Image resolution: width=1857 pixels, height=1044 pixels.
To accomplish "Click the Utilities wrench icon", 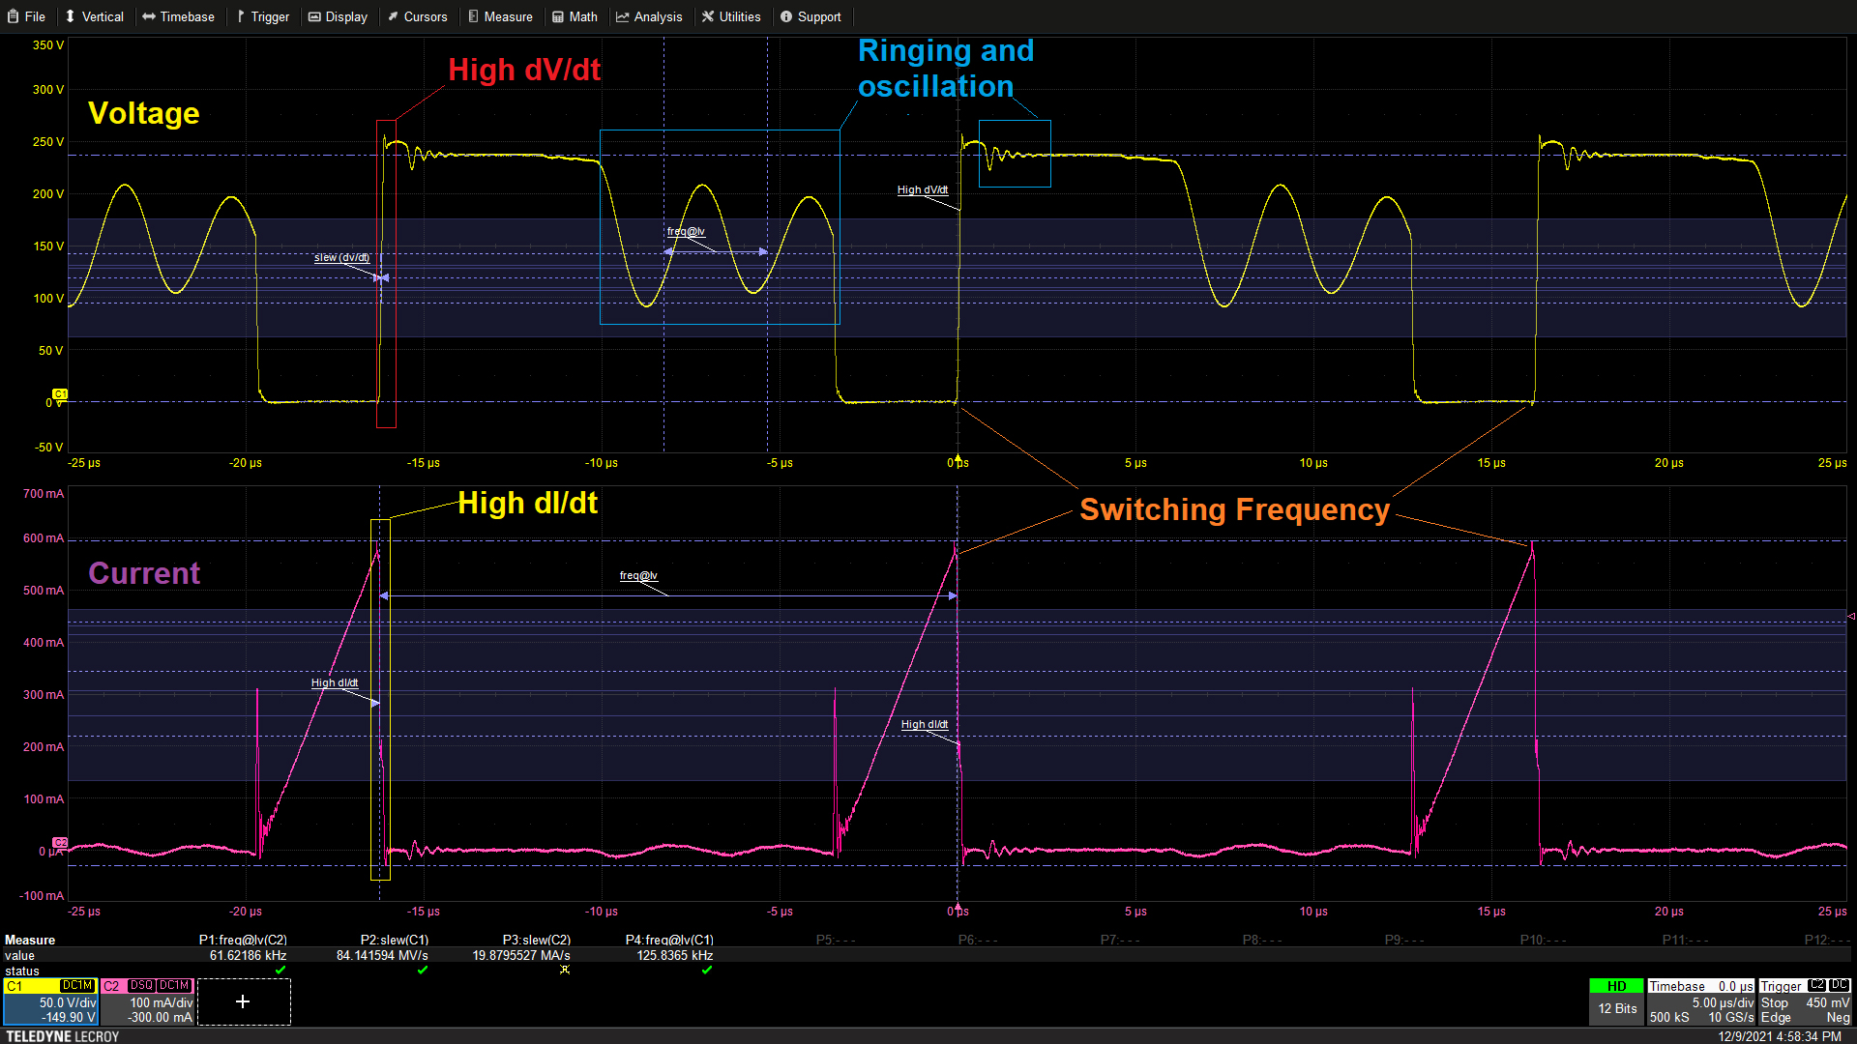I will point(709,16).
